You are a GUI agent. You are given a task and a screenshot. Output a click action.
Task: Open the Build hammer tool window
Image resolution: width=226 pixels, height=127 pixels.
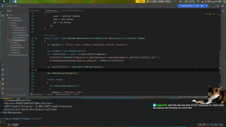tap(3, 79)
